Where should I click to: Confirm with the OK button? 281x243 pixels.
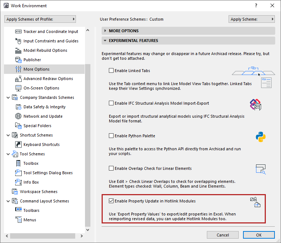pos(259,235)
